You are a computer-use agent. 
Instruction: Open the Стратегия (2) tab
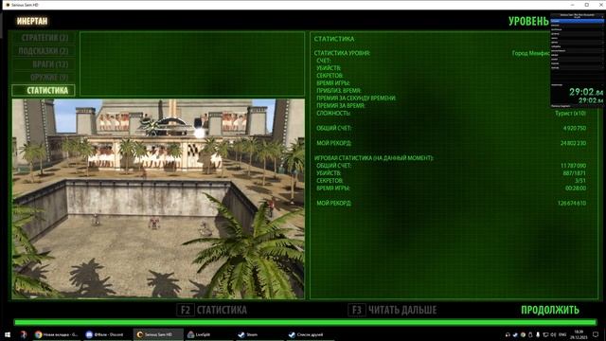click(x=45, y=38)
